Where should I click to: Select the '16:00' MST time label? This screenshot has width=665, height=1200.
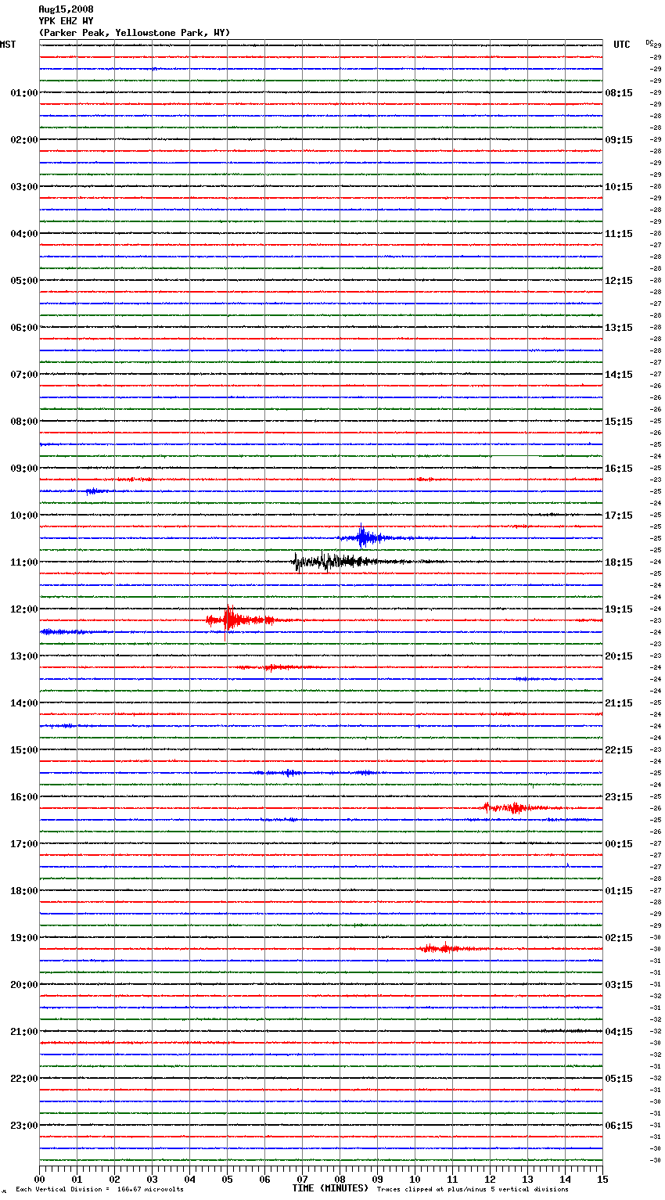[x=24, y=797]
